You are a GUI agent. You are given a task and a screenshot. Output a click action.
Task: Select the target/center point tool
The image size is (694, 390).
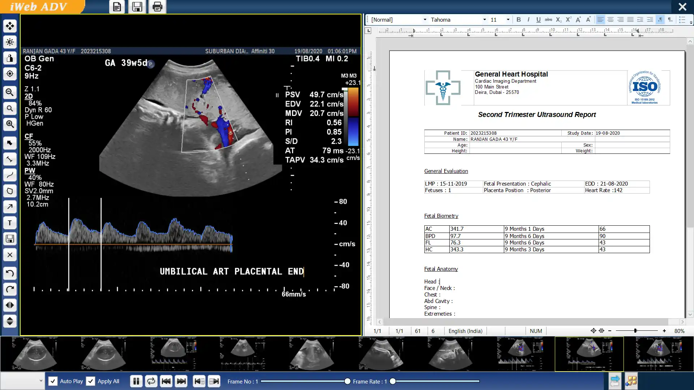pos(10,74)
